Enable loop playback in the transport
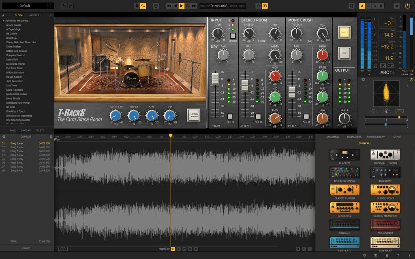This screenshot has height=259, width=415. click(x=188, y=6)
